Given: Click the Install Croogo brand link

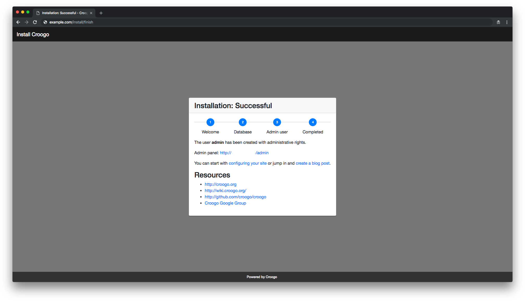Looking at the screenshot, I should [33, 34].
